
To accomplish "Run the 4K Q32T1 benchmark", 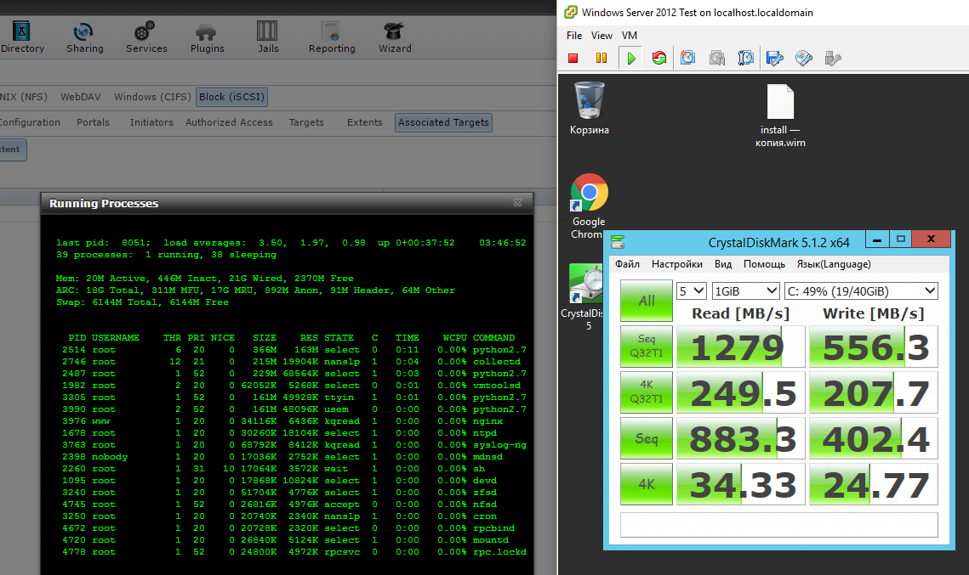I will [x=647, y=392].
